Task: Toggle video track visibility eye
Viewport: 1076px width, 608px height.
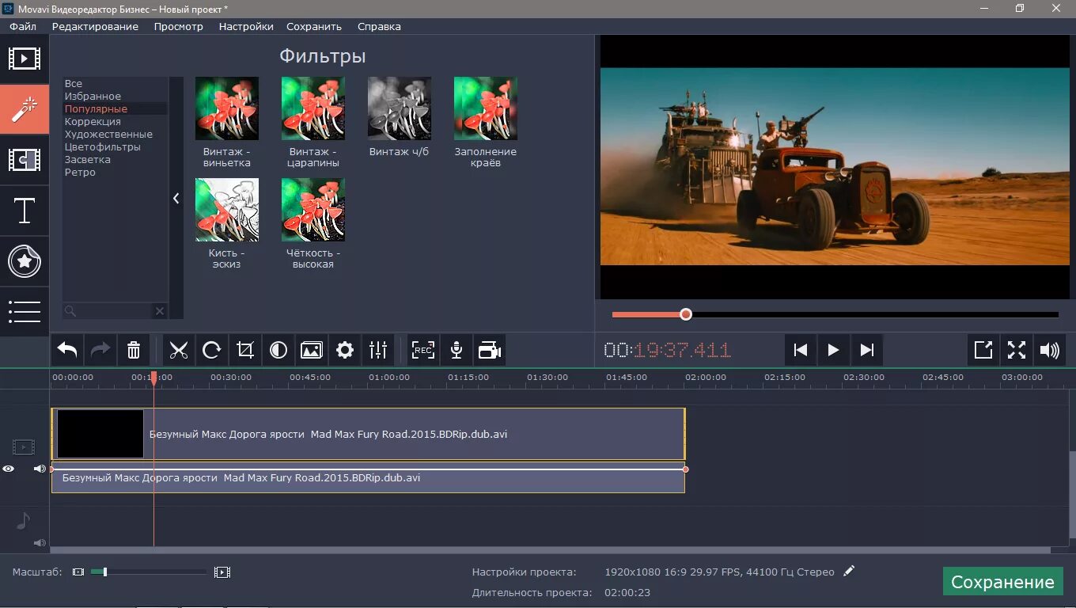Action: pos(9,469)
